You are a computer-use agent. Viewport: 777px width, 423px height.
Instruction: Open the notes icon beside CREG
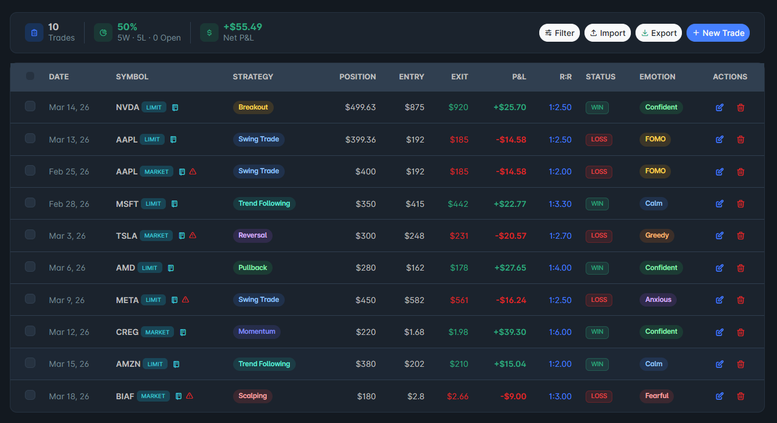click(183, 332)
